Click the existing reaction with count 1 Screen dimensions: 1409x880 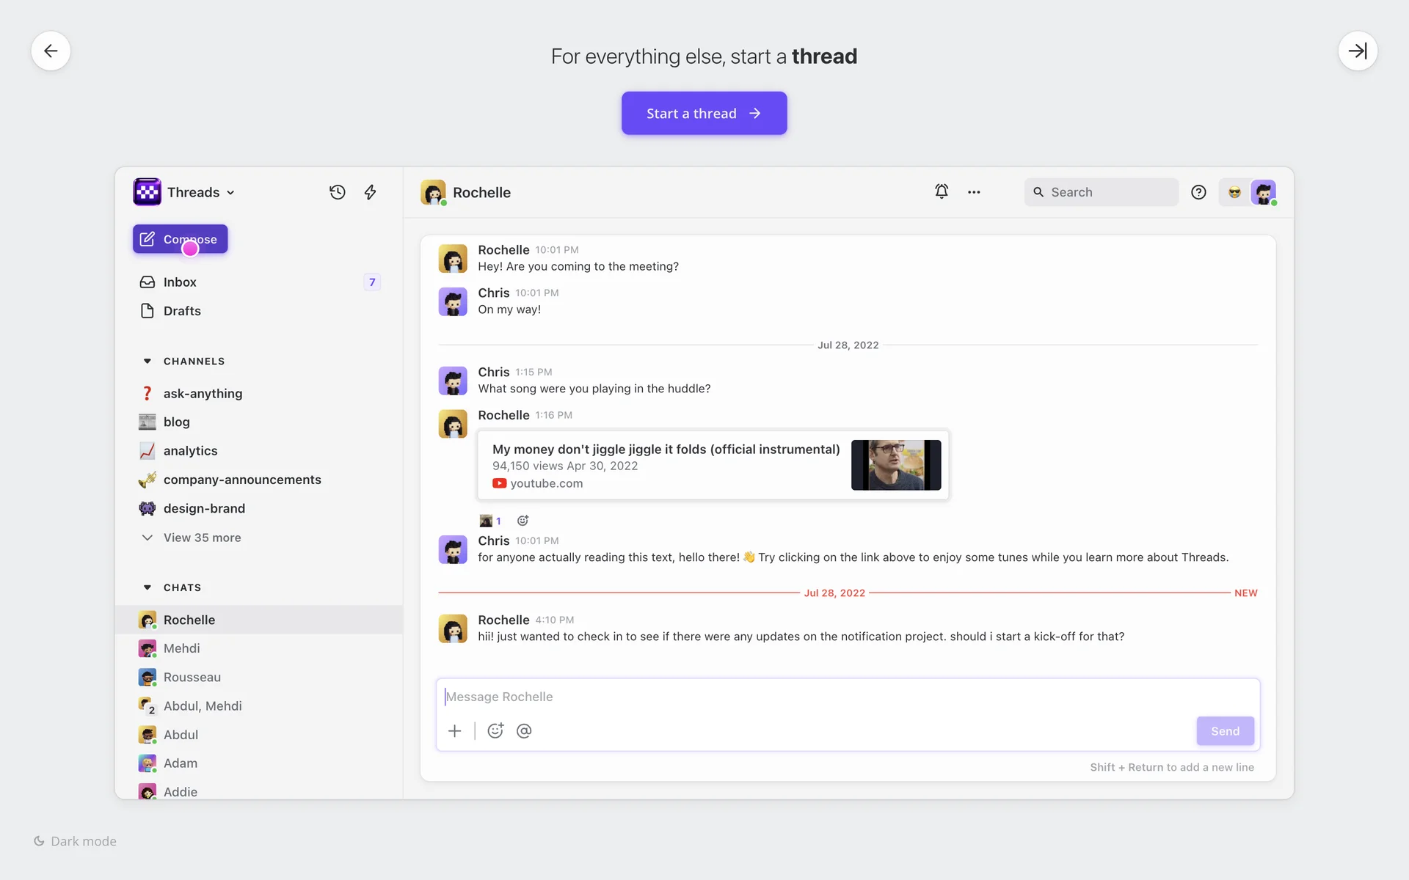(490, 521)
